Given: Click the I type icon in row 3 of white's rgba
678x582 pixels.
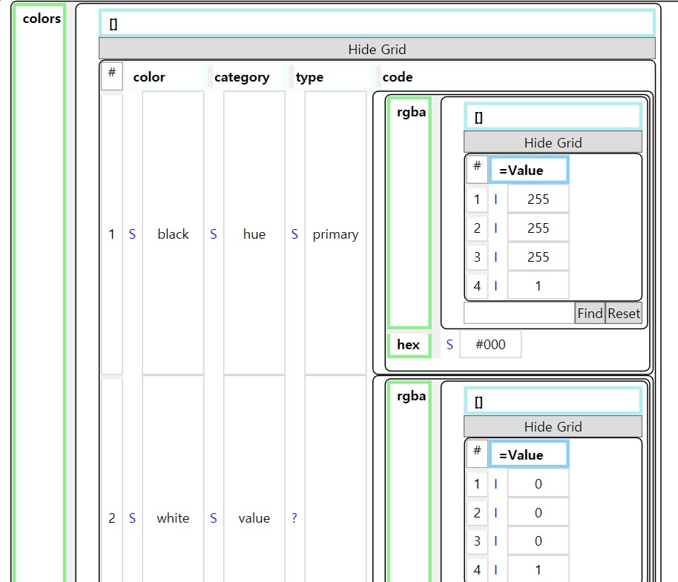Looking at the screenshot, I should point(496,541).
